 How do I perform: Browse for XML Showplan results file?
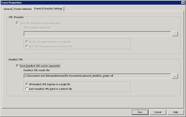pos(175,34)
